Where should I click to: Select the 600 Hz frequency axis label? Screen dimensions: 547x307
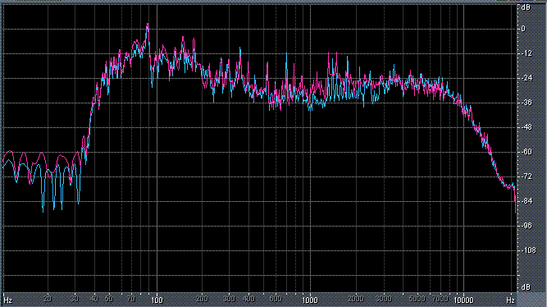click(x=276, y=299)
